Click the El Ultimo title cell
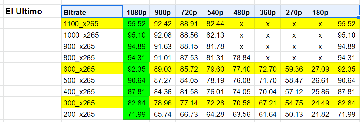 click(32, 11)
